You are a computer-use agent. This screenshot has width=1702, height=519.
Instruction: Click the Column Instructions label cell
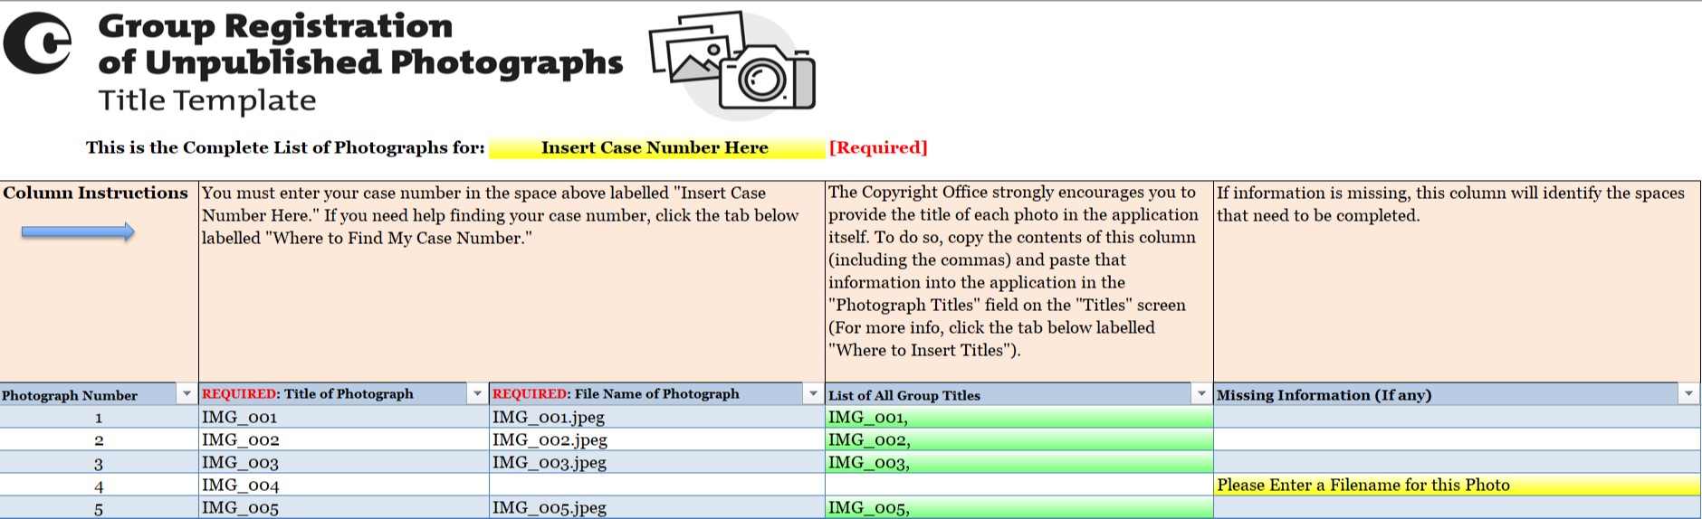point(99,281)
